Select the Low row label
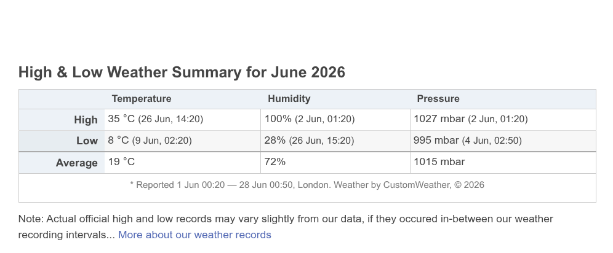 87,141
